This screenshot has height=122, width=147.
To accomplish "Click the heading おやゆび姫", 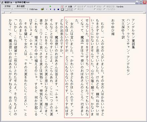I will tap(113, 27).
